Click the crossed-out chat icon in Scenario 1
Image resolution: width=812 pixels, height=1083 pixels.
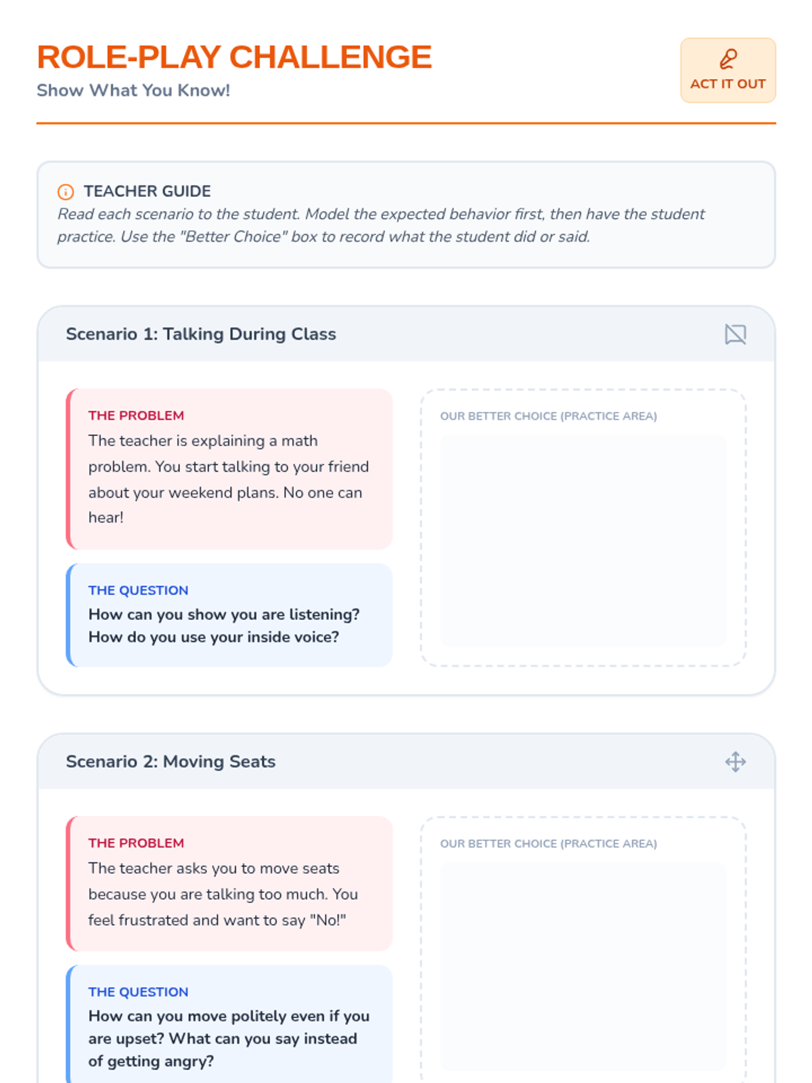pos(736,334)
